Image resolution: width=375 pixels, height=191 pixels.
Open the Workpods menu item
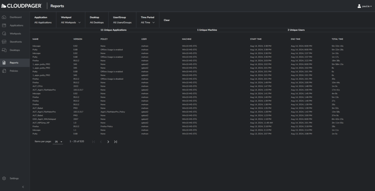[15, 34]
